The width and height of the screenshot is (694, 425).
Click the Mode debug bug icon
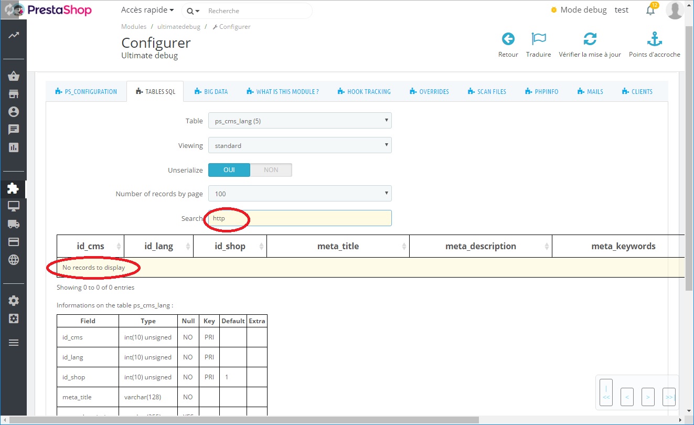[x=554, y=10]
